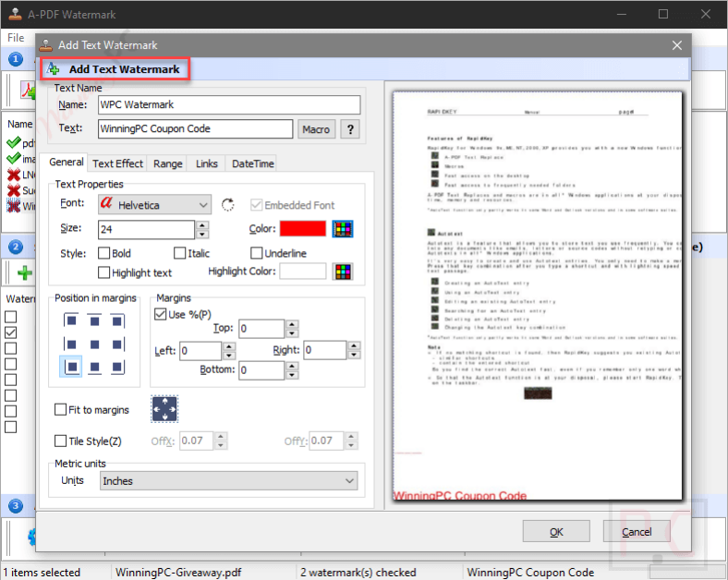The height and width of the screenshot is (580, 728).
Task: Increase Top margin value
Action: [292, 324]
